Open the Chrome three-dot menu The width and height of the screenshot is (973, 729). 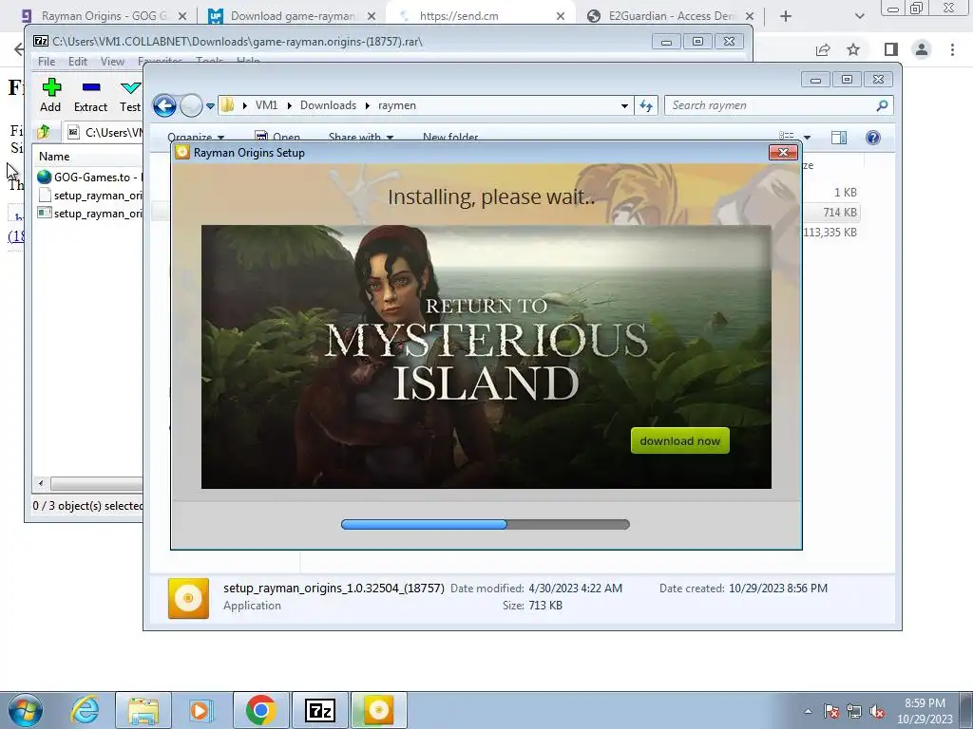click(952, 49)
